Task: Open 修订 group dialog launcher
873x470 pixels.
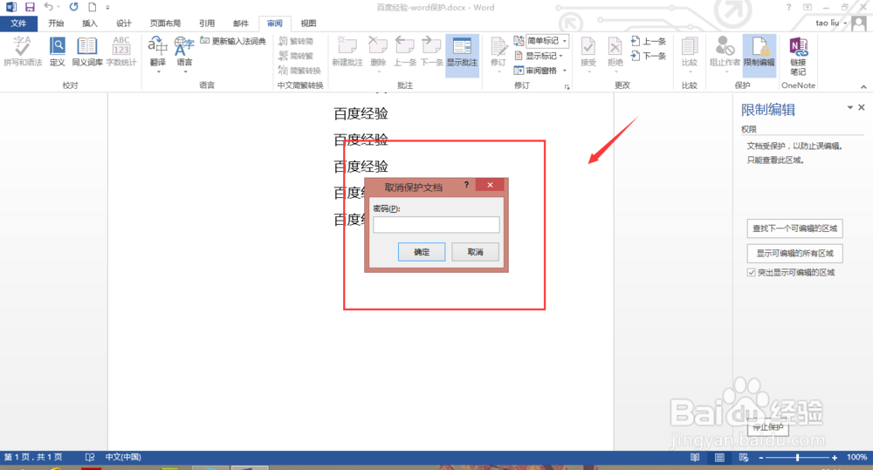Action: pyautogui.click(x=567, y=86)
